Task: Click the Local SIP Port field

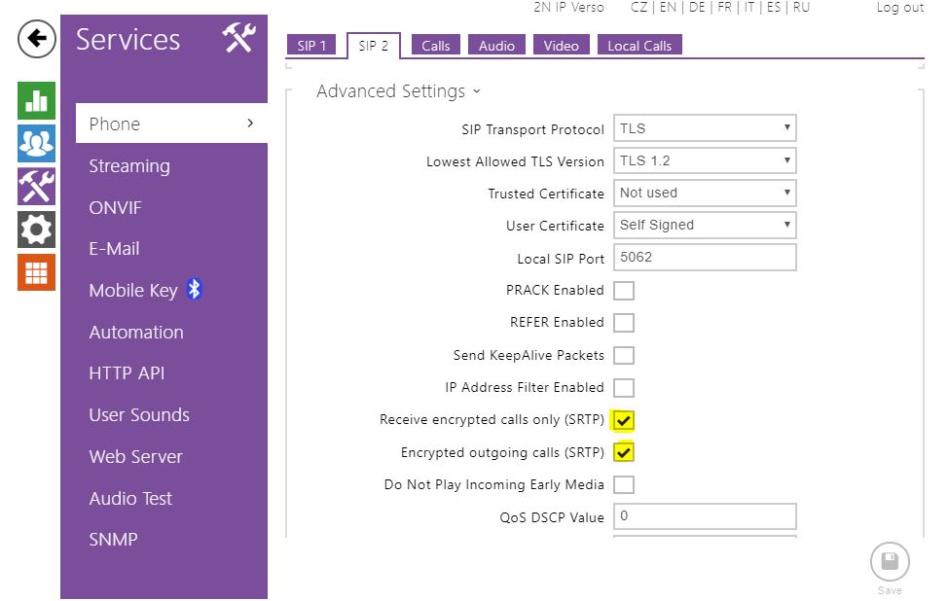Action: tap(705, 258)
